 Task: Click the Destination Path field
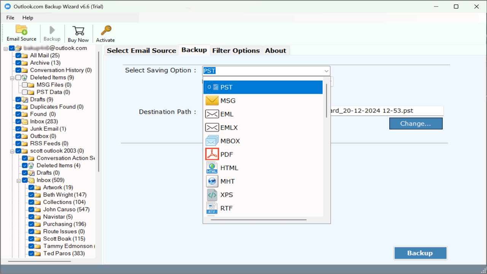(387, 111)
